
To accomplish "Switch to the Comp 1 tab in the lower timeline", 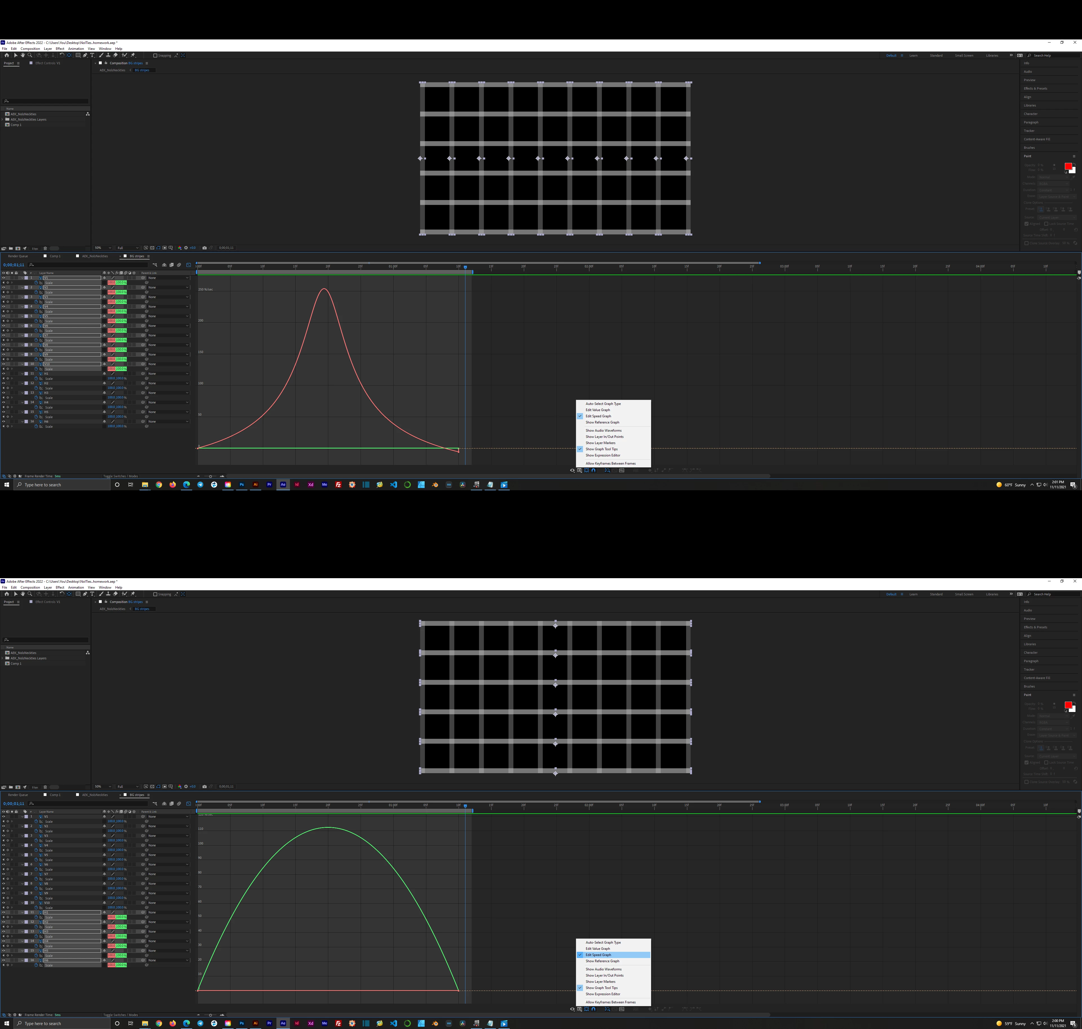I will [55, 795].
